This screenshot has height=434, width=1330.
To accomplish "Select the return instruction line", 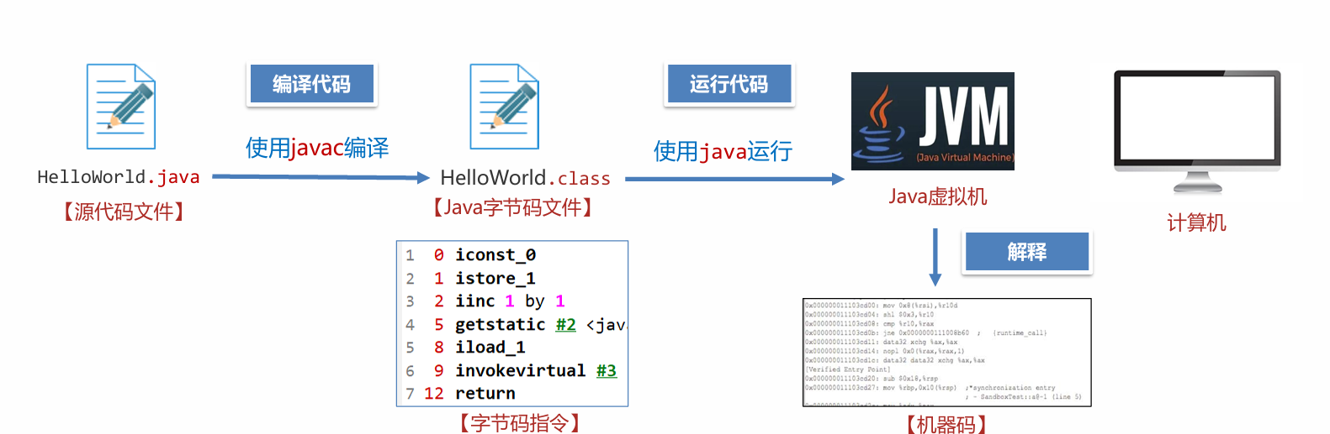I will pos(485,394).
